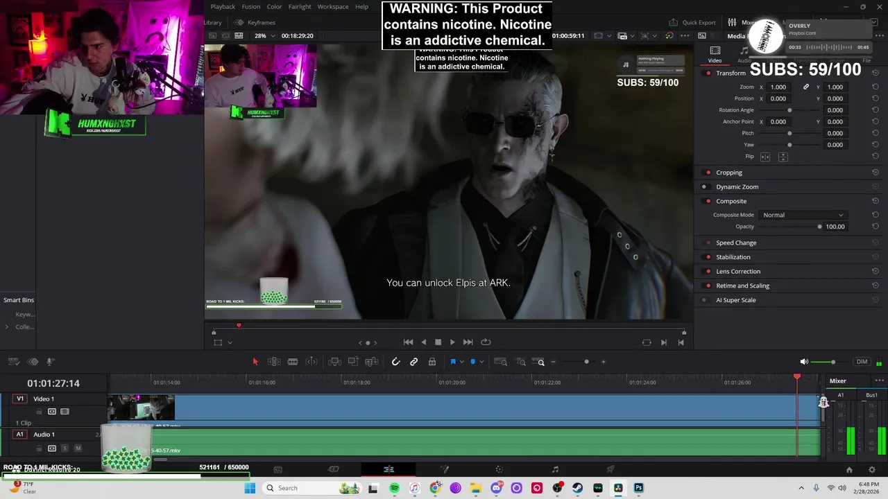Click Quick Export button
The width and height of the screenshot is (888, 499).
[x=693, y=22]
